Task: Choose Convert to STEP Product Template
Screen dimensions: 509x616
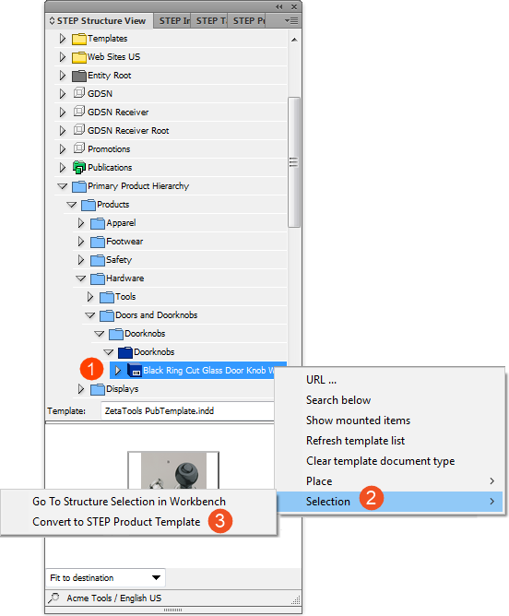Action: (116, 522)
